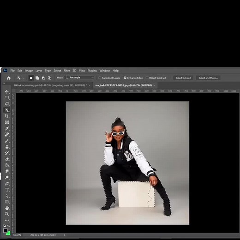Open the Image menu
This screenshot has width=240, height=240.
pos(29,71)
